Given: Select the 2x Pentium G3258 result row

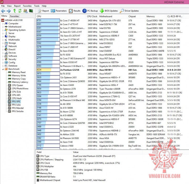Looking at the screenshot, I should coord(110,70).
